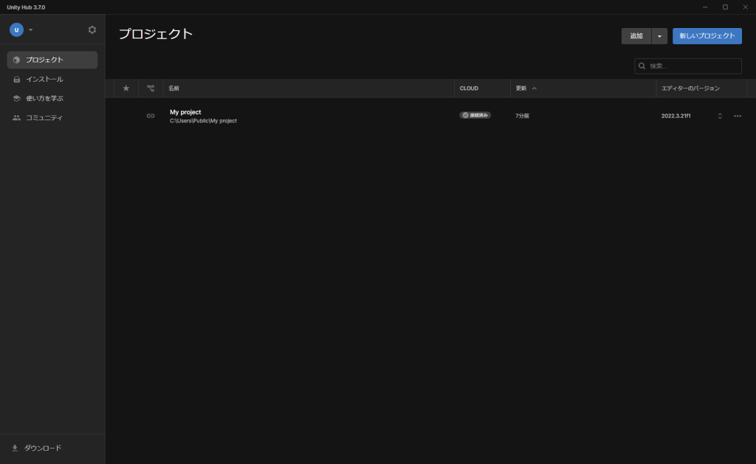The width and height of the screenshot is (756, 464).
Task: Click the 7分前 update time
Action: coord(522,116)
